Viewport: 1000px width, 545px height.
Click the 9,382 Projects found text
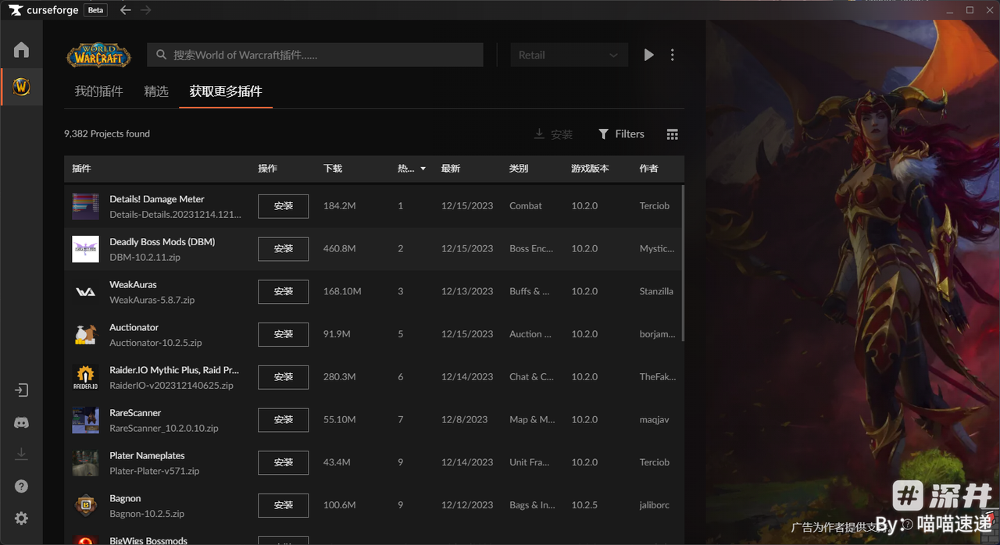[107, 134]
